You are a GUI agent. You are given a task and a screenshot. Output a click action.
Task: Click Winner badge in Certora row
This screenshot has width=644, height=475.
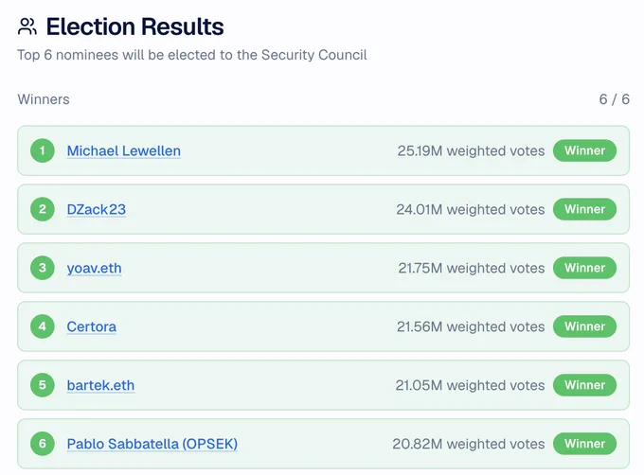584,326
